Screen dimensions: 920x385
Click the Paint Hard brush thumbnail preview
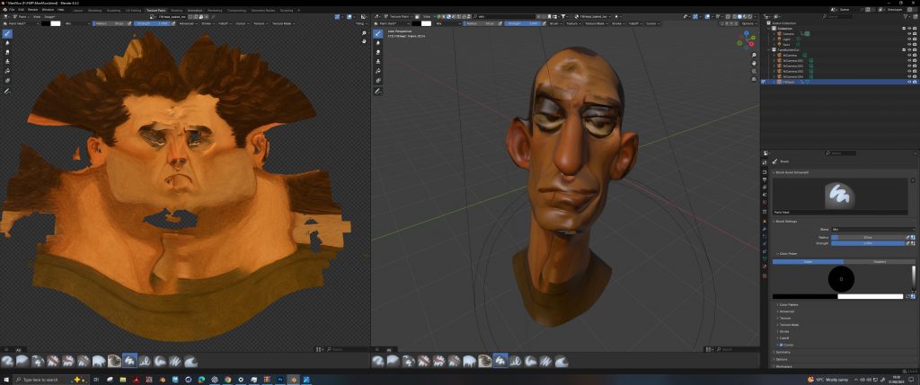point(837,194)
